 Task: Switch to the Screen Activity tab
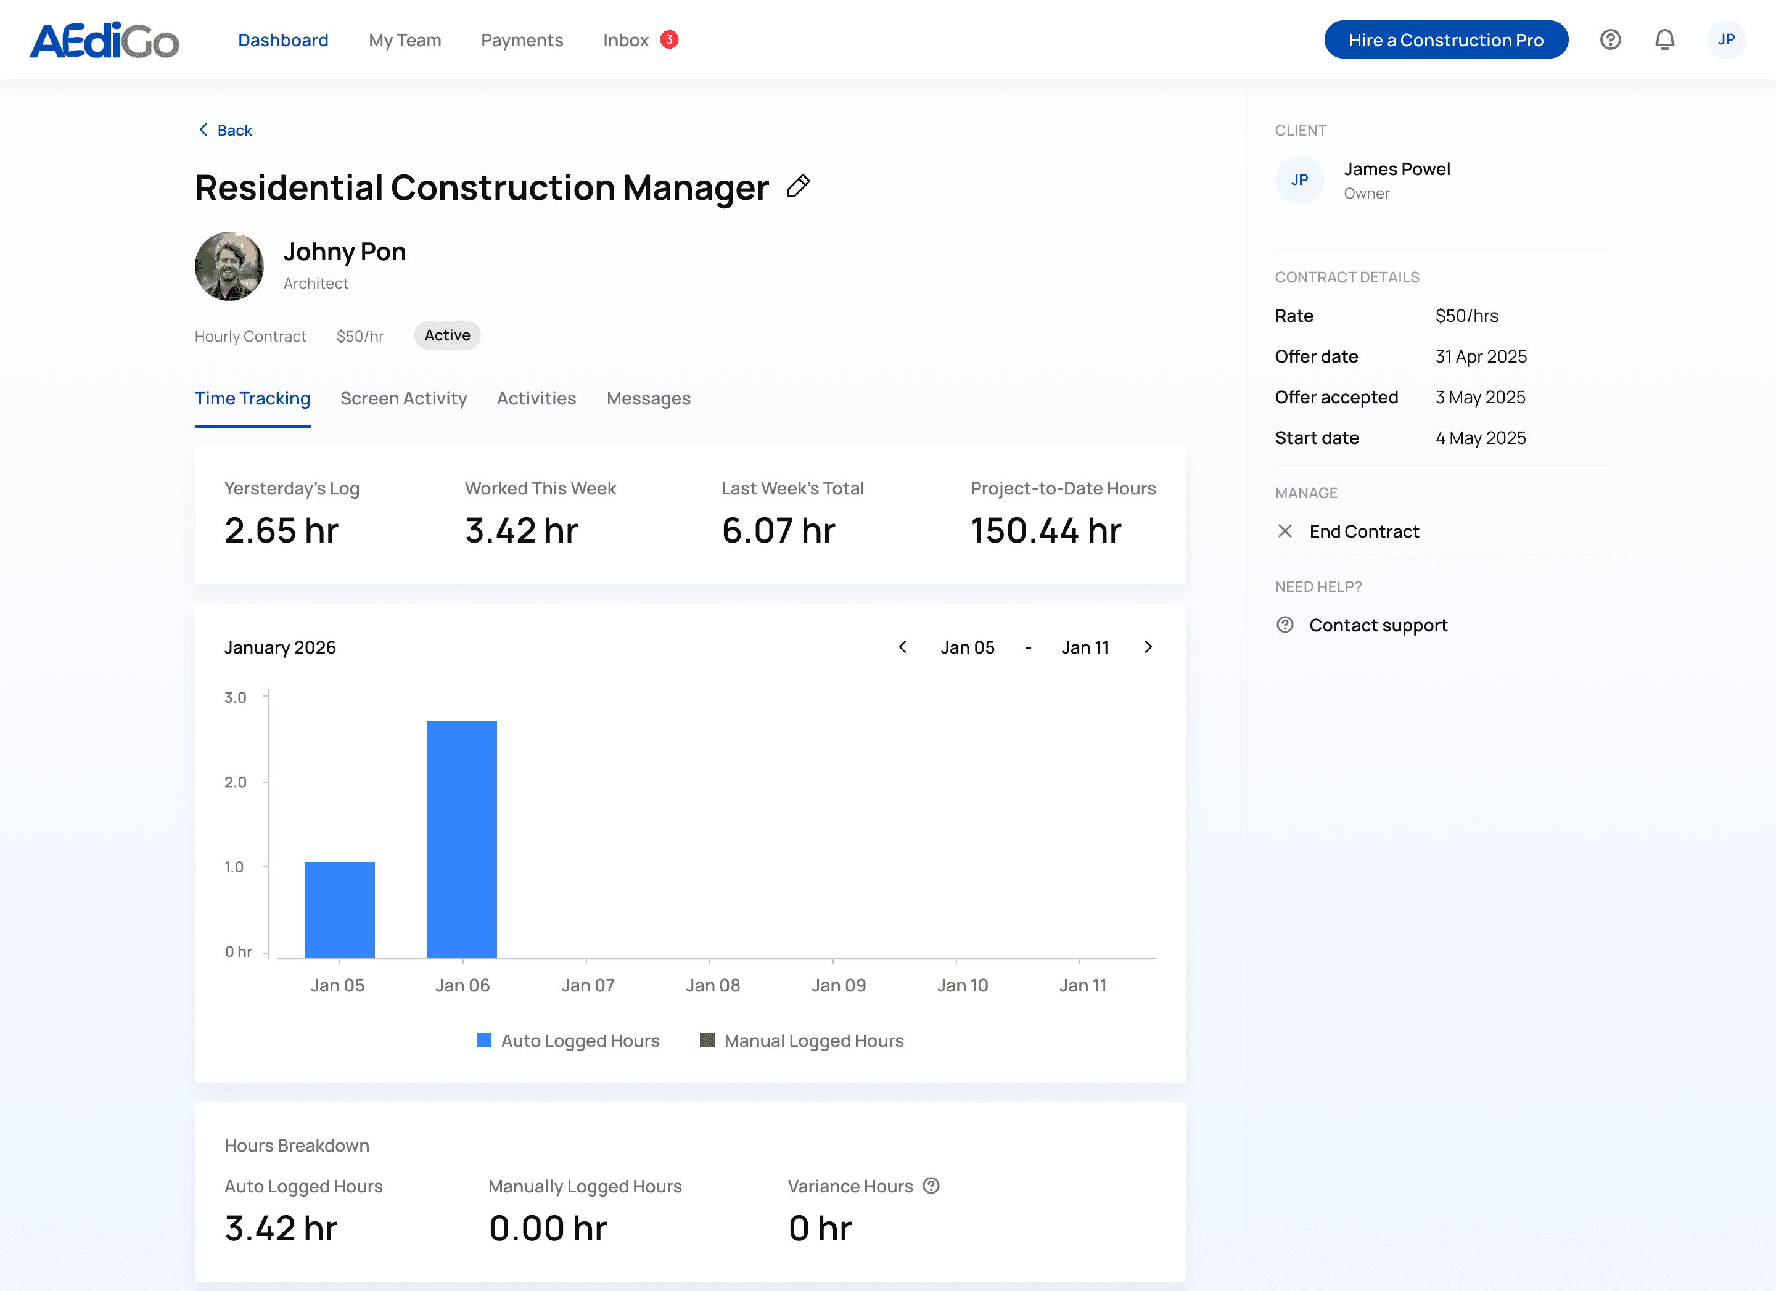[x=403, y=398]
